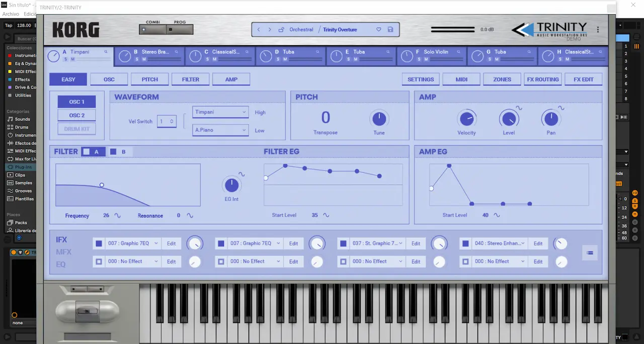644x344 pixels.
Task: Open Clips category in Ableton browser
Action: (x=19, y=175)
